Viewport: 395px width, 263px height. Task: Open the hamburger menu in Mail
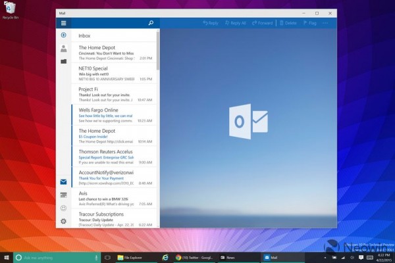pyautogui.click(x=63, y=23)
